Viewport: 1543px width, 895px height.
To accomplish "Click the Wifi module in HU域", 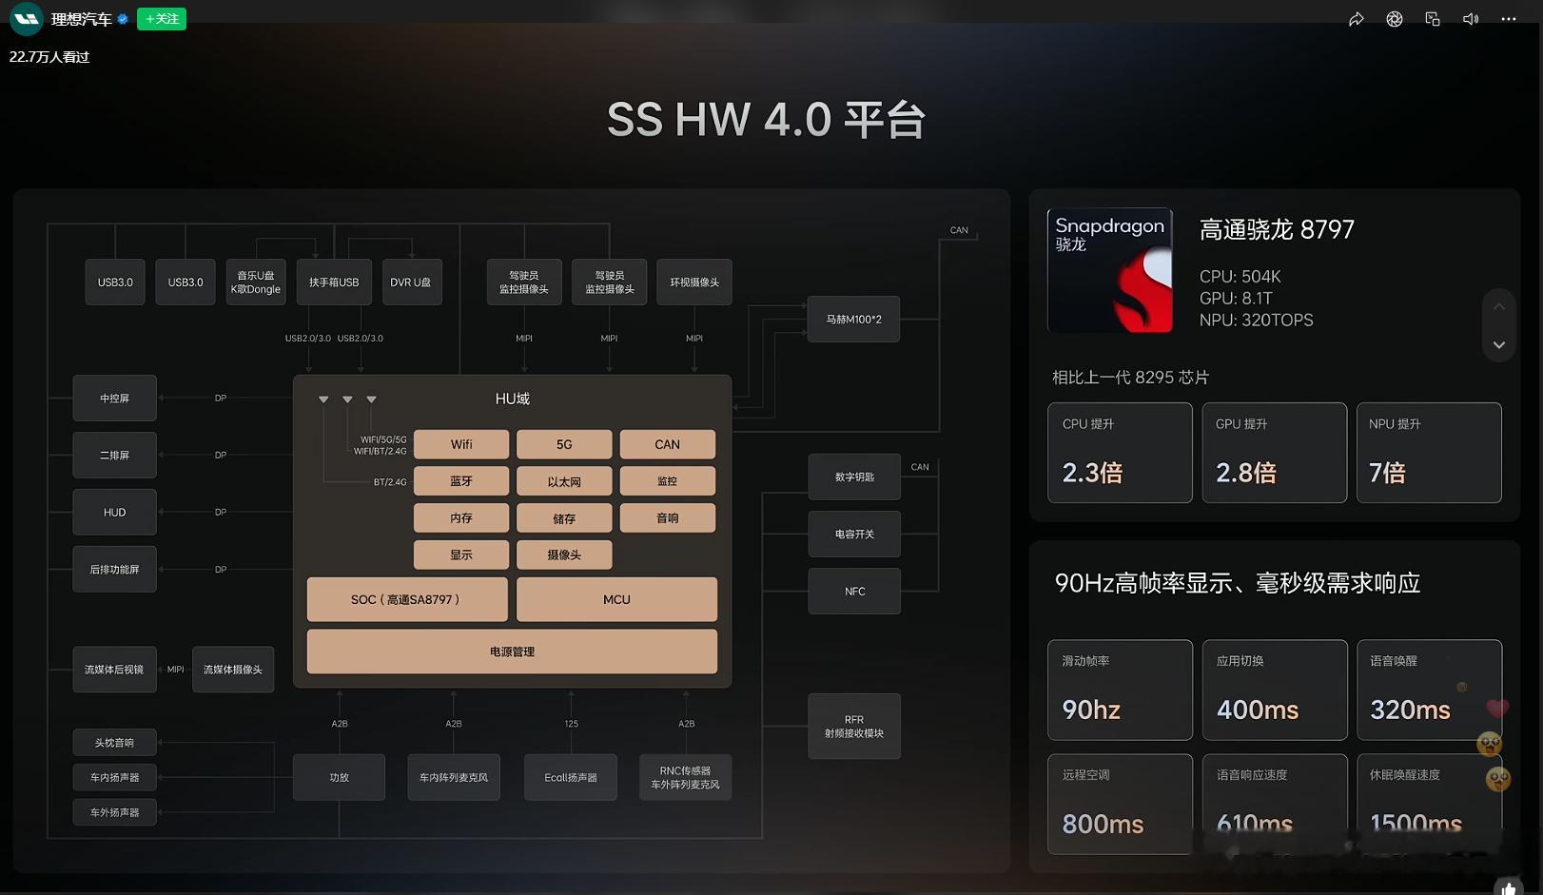I will click(x=461, y=444).
